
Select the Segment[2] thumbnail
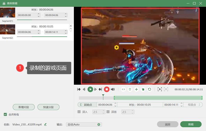[8, 29]
